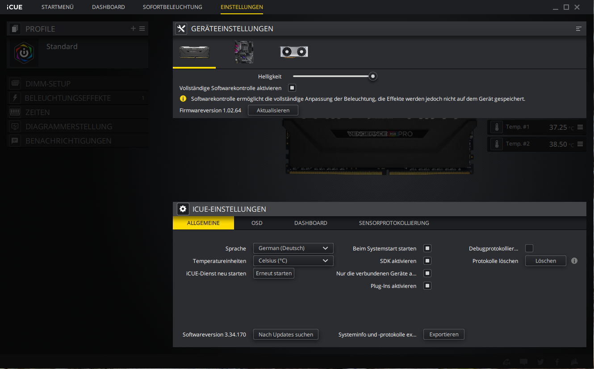This screenshot has width=594, height=369.
Task: Toggle the Plug-Ins aktivieren checkbox
Action: 427,286
